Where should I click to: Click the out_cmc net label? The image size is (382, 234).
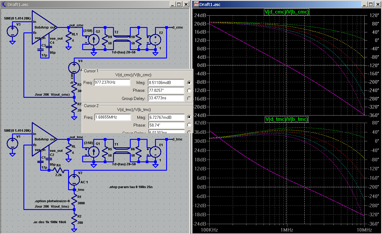(76, 25)
